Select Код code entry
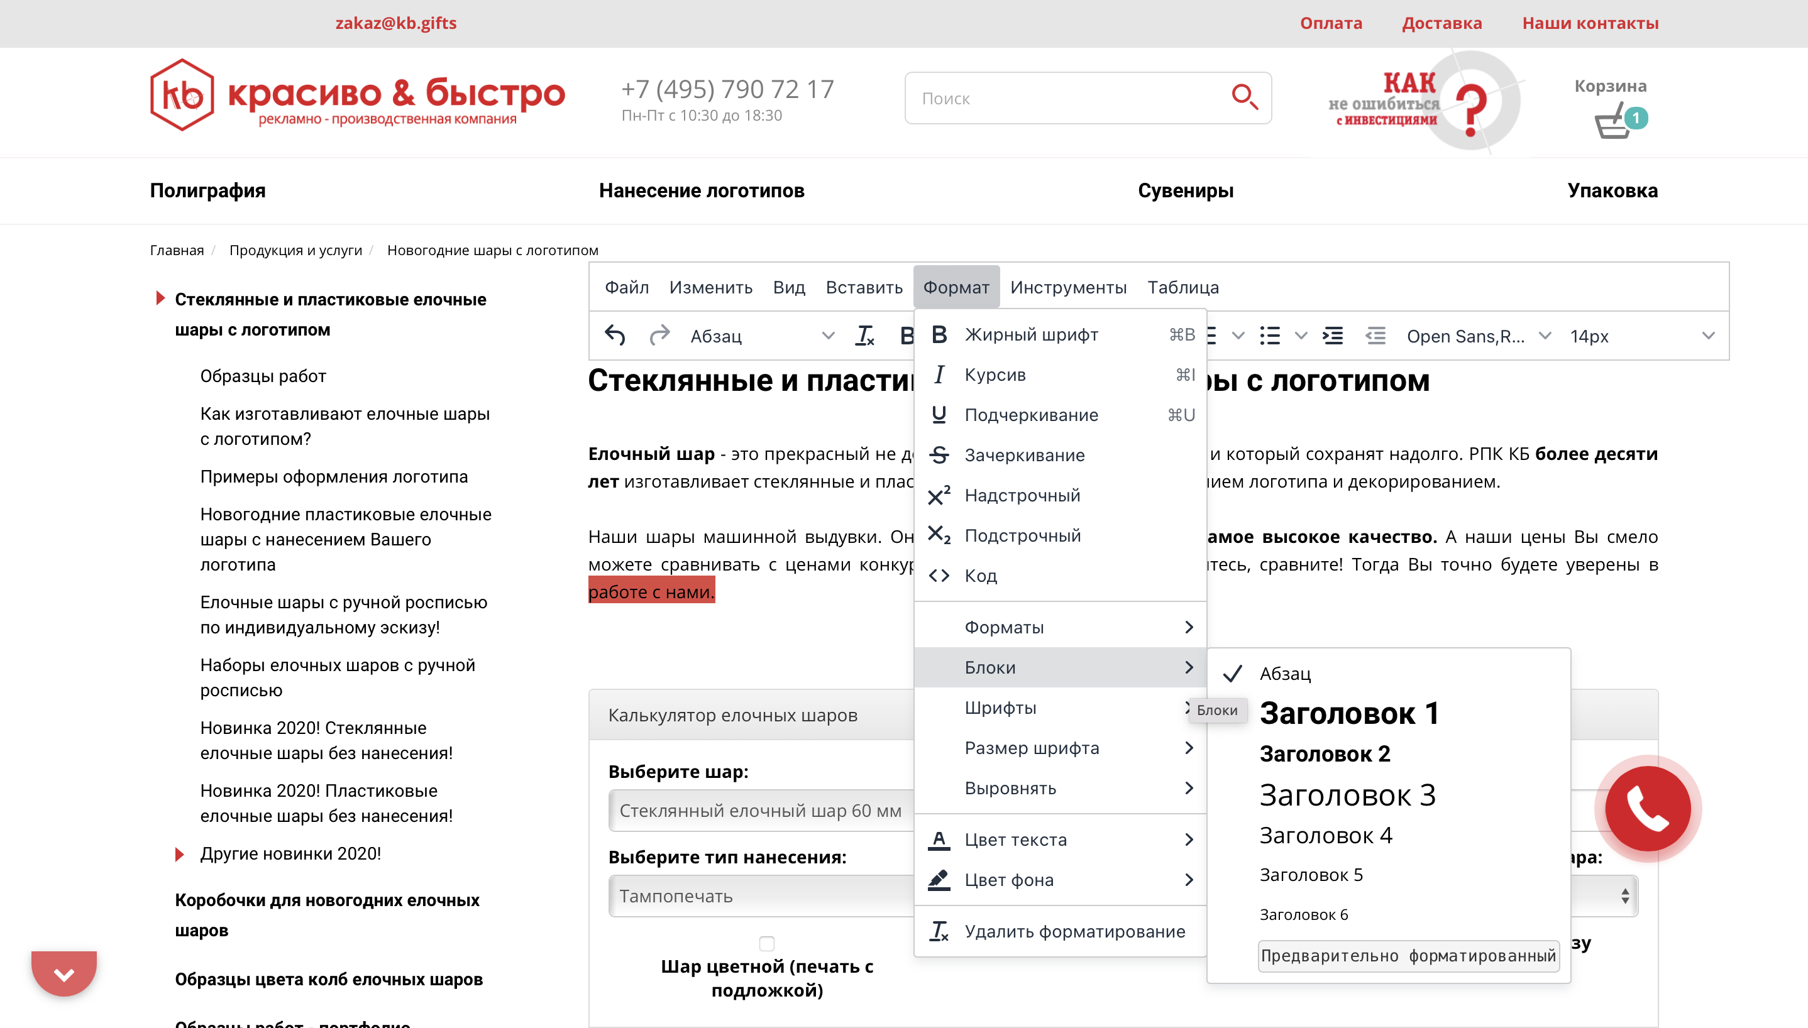 point(1060,576)
